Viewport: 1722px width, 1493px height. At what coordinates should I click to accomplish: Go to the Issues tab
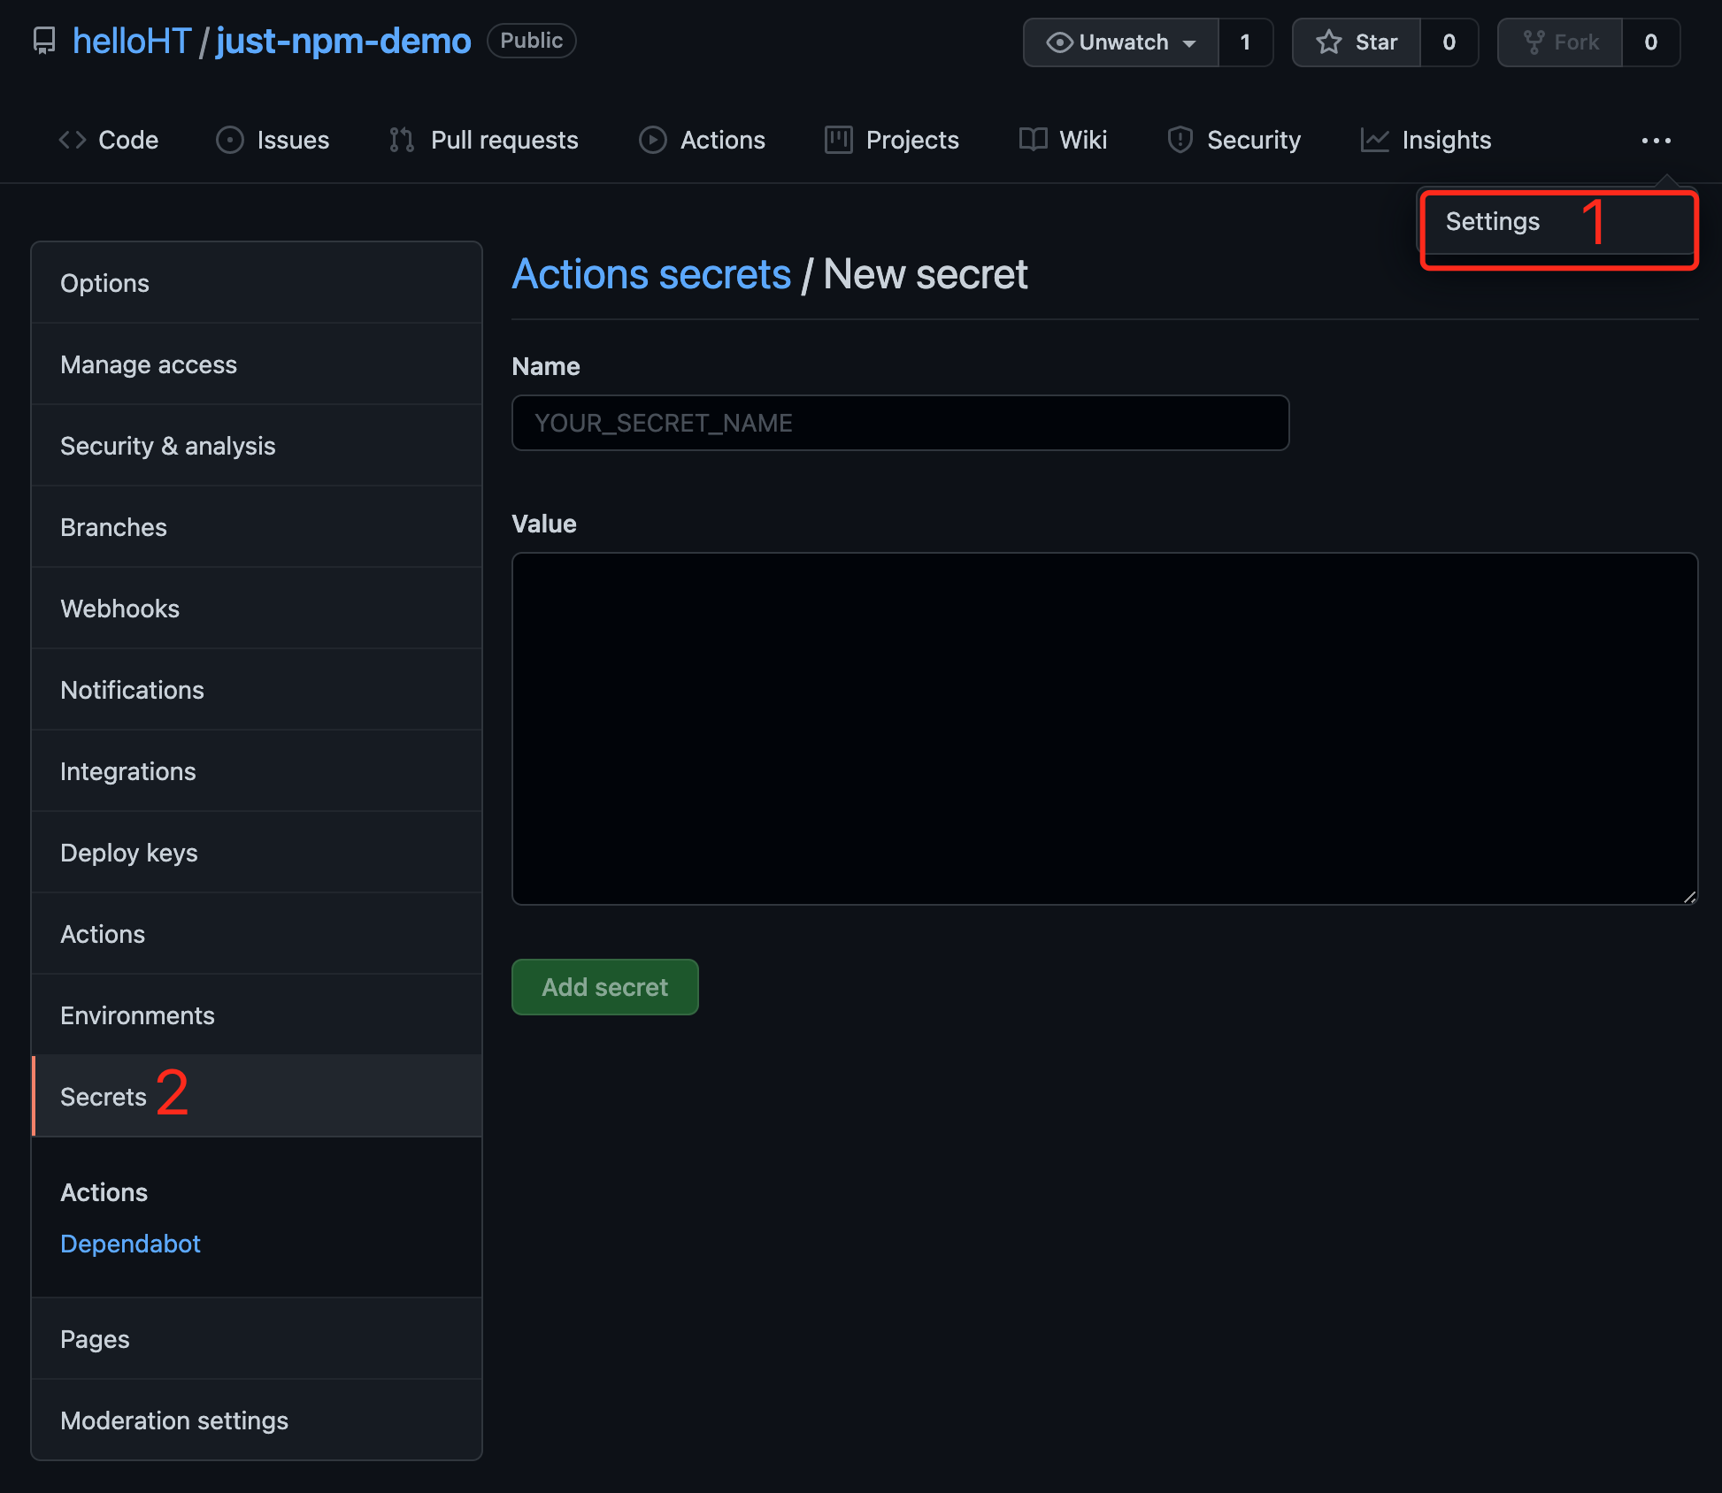point(273,140)
